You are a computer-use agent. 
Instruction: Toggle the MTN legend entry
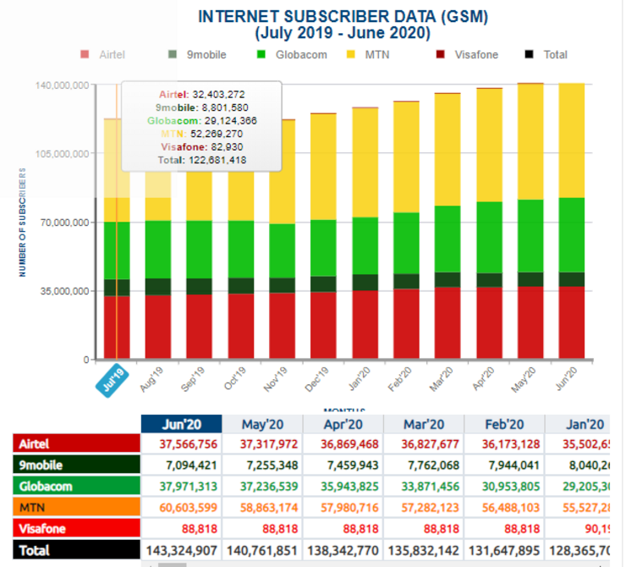pos(368,55)
